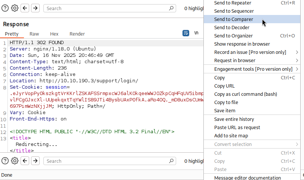Click the Server header line
304x180 pixels.
[53, 49]
